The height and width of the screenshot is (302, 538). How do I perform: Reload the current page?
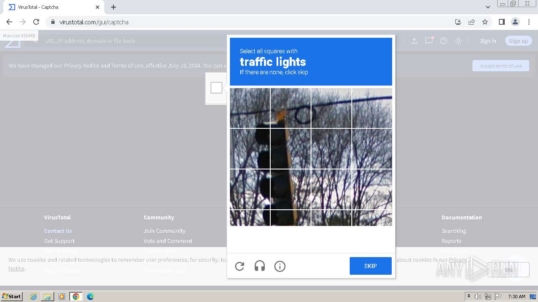(x=36, y=22)
